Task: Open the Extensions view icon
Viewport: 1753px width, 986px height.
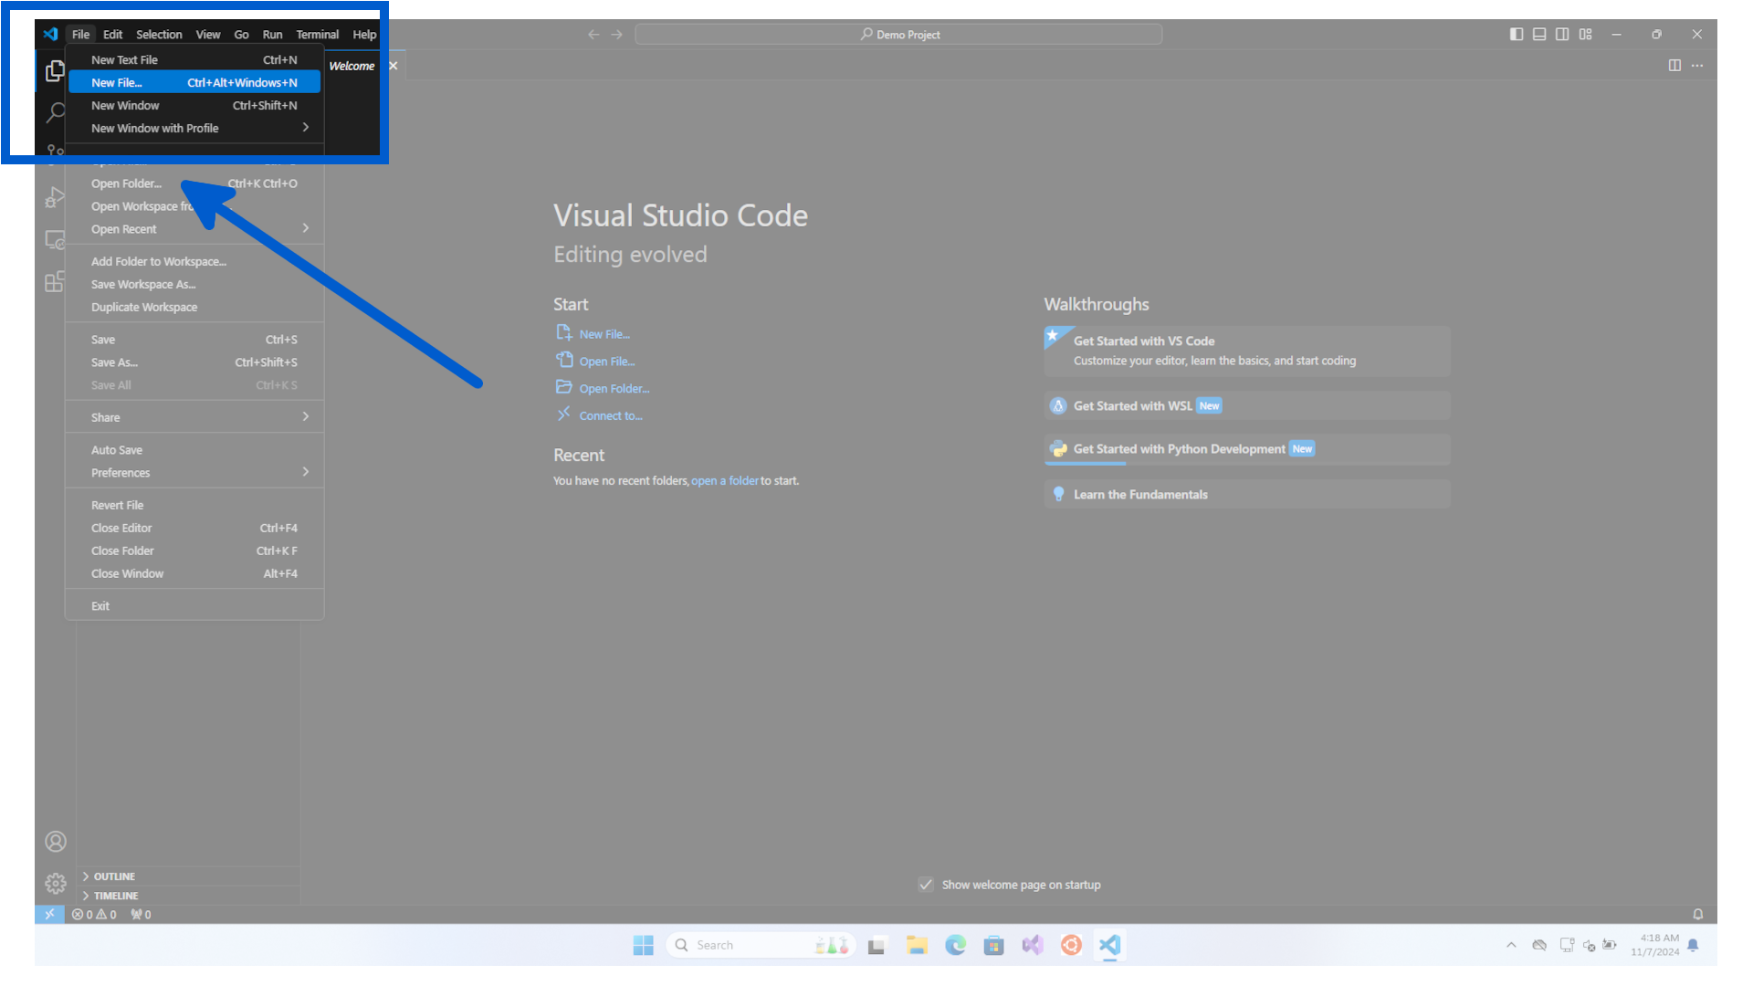Action: (x=54, y=282)
